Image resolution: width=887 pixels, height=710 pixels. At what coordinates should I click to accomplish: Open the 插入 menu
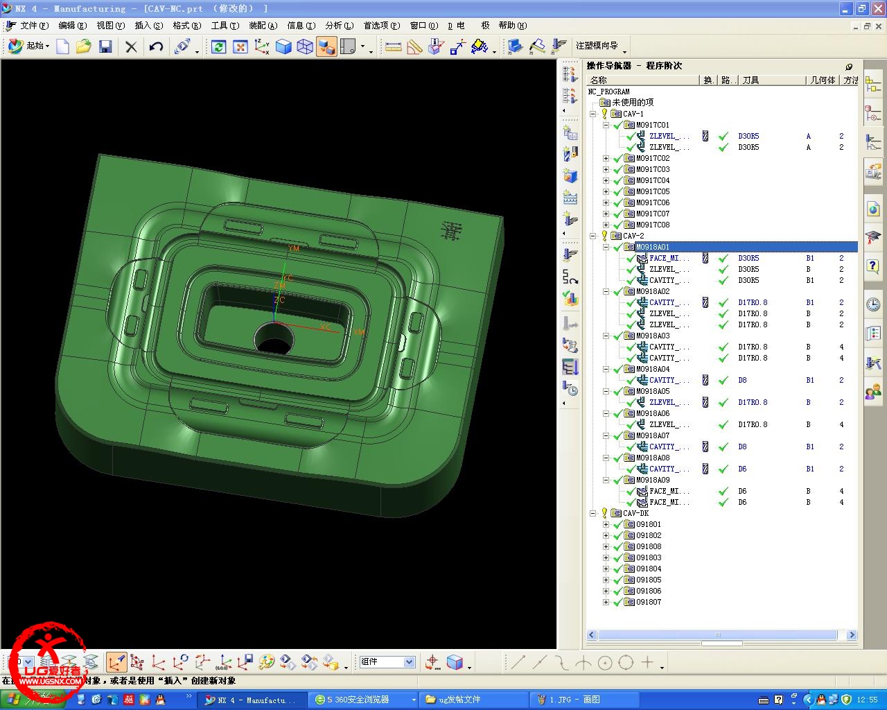tap(149, 26)
